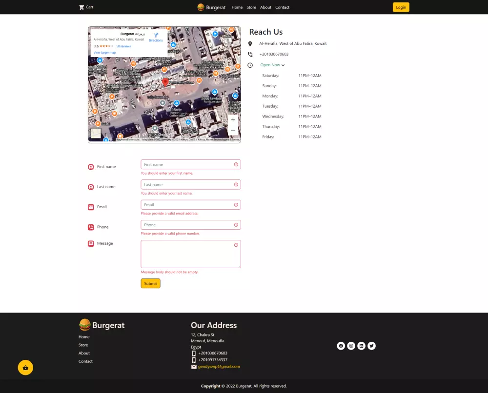This screenshot has height=393, width=488.
Task: Switch to the Store page
Action: click(x=251, y=7)
